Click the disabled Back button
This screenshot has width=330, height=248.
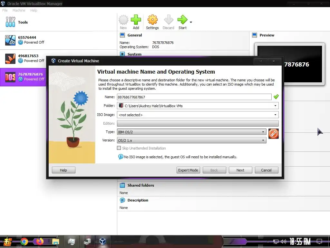[214, 170]
